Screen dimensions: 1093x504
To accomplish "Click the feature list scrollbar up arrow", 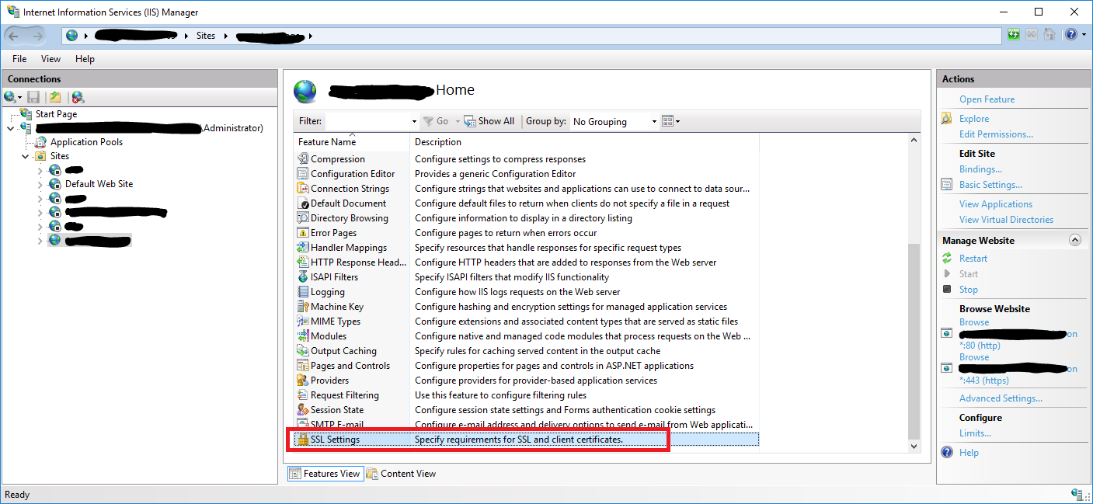I will tap(914, 140).
